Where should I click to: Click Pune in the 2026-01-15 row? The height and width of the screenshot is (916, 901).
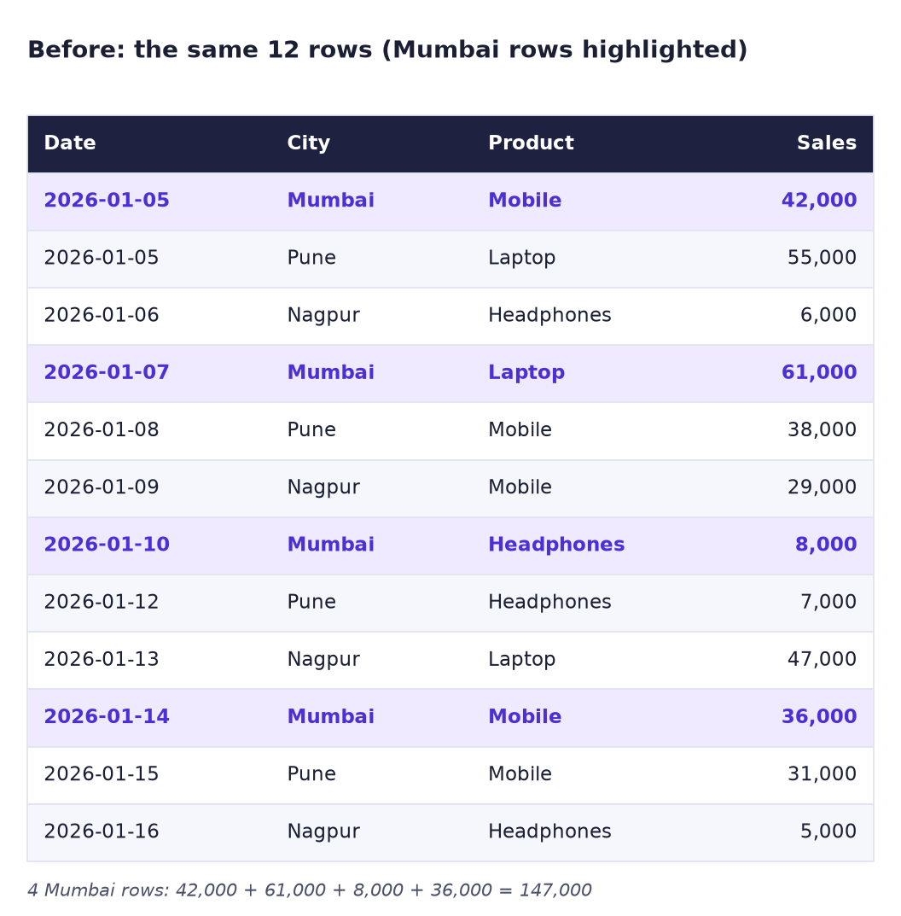(x=311, y=773)
